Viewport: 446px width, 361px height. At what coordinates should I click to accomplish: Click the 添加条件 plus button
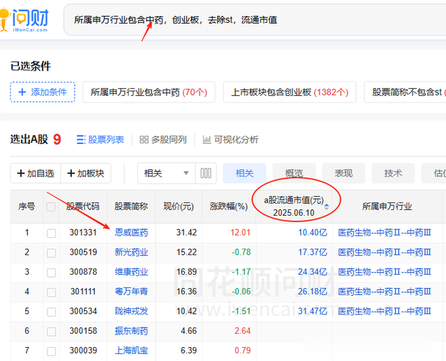click(x=43, y=92)
